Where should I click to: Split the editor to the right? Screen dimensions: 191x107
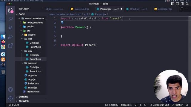pos(182,9)
